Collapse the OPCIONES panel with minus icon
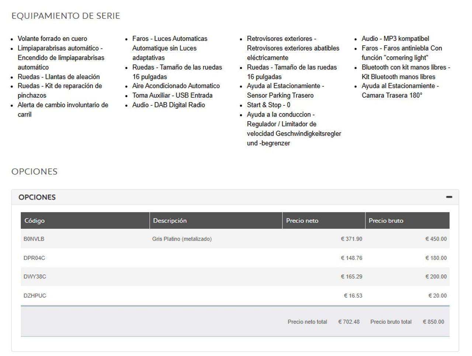Viewport: 472px width, 356px height. point(449,197)
